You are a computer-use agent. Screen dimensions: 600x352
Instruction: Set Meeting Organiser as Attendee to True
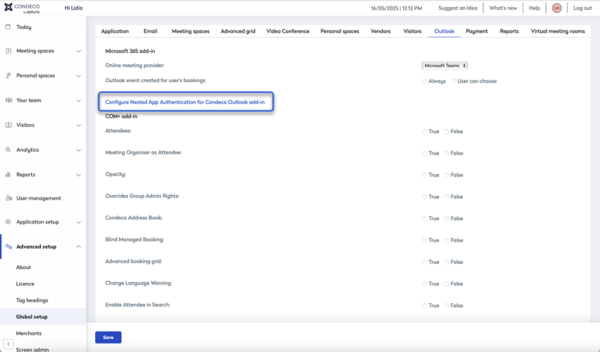[424, 154]
